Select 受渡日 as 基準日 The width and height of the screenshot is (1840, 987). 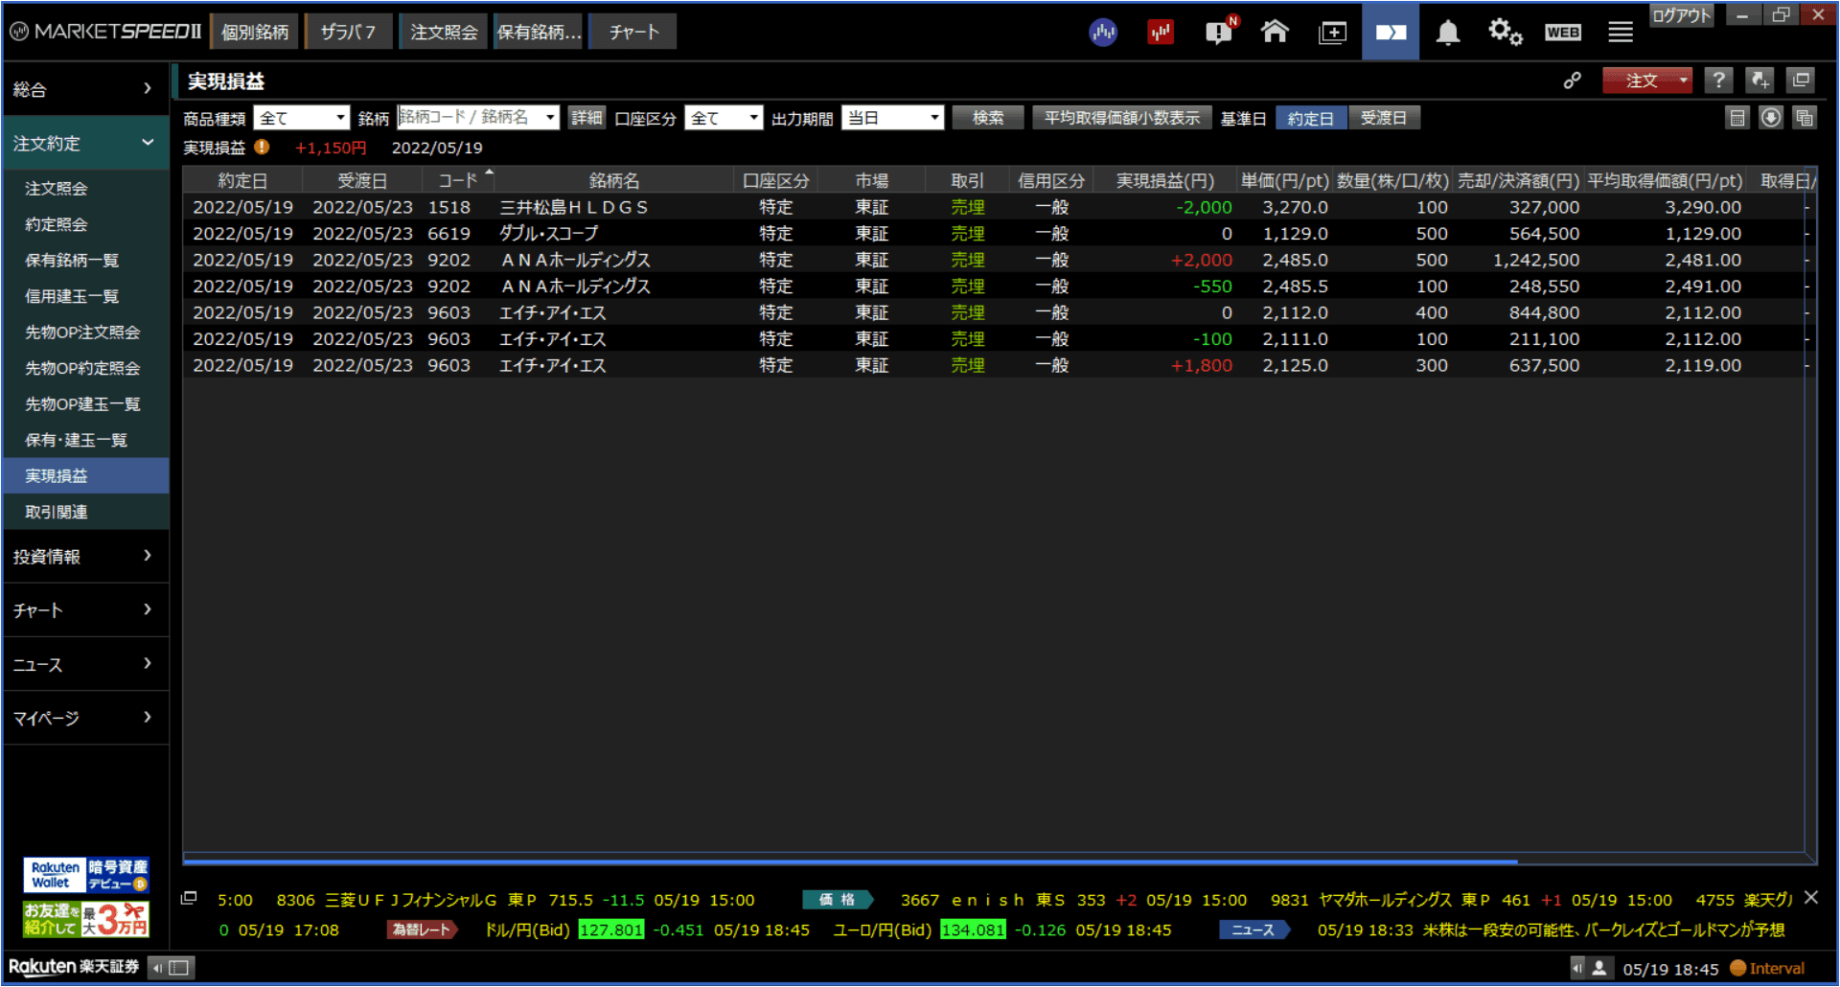1384,118
